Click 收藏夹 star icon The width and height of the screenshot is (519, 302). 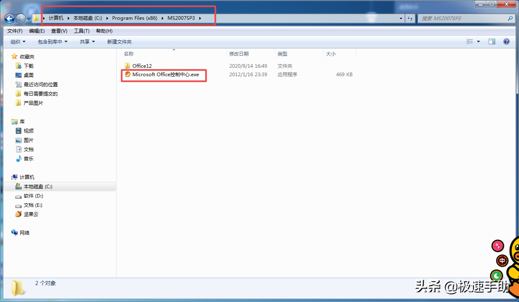15,56
